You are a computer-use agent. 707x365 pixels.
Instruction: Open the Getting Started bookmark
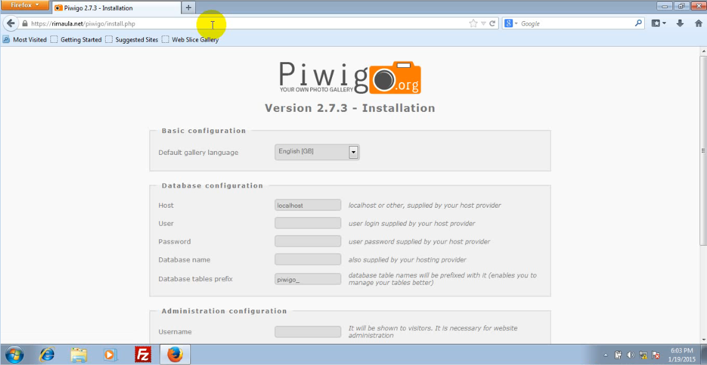tap(76, 40)
